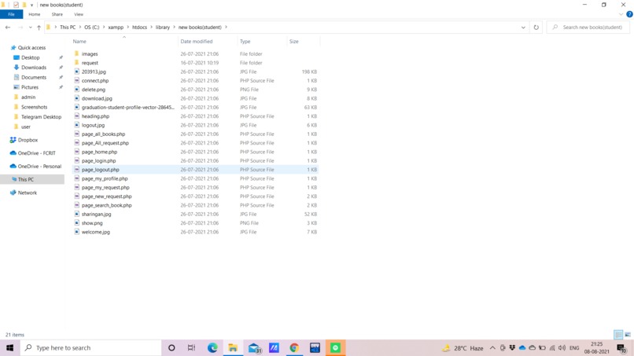
Task: Open OneDrive - Personal in sidebar
Action: [39, 166]
